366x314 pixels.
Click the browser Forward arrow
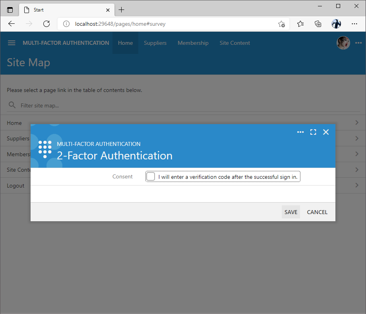(29, 24)
